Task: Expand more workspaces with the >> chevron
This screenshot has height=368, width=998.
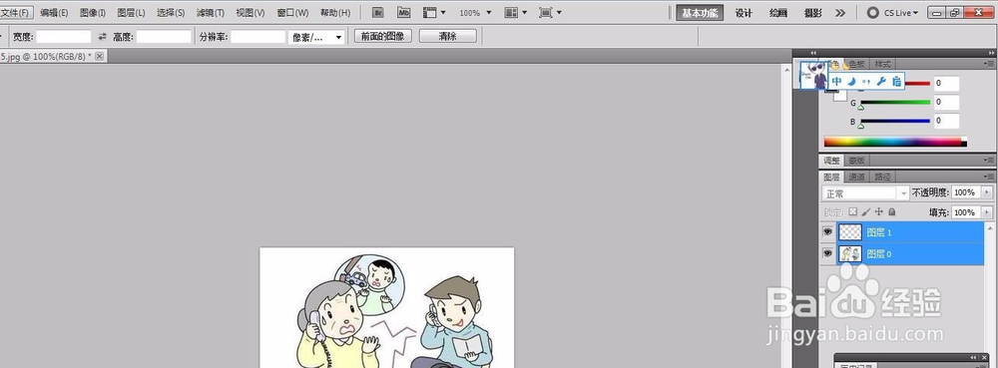Action: [840, 13]
